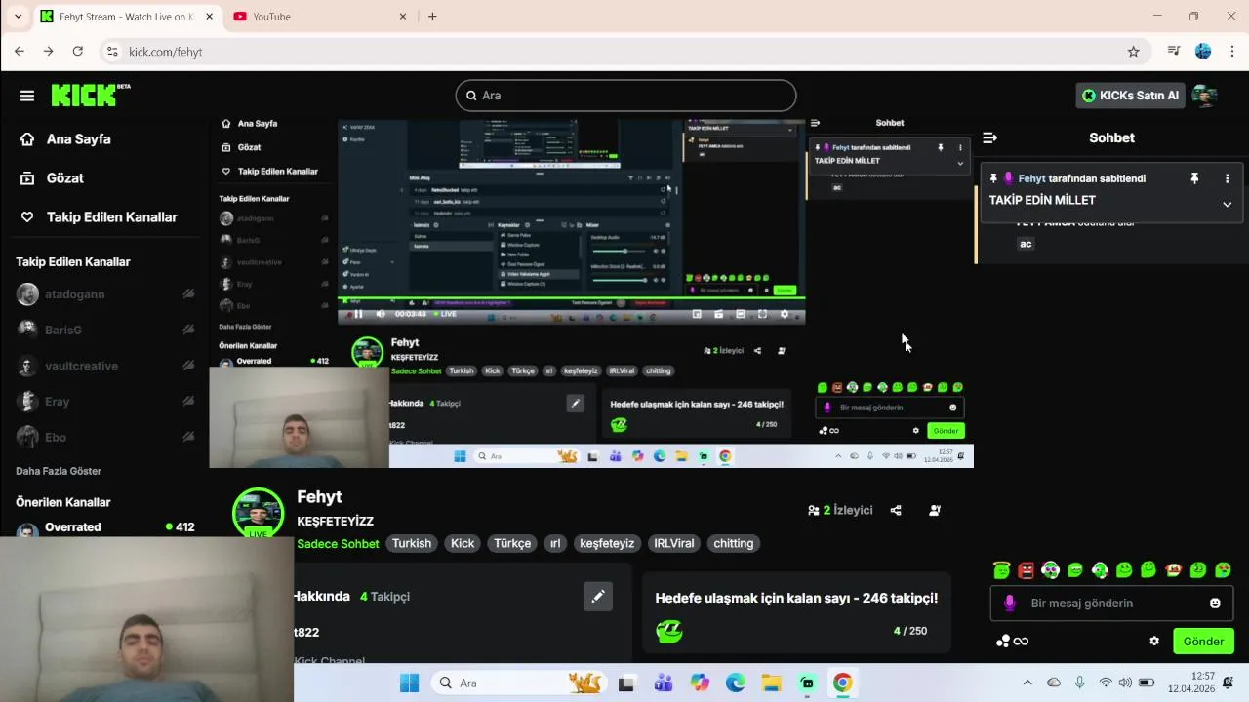The height and width of the screenshot is (702, 1249).
Task: Open the emoji picker in message box
Action: tap(1215, 603)
